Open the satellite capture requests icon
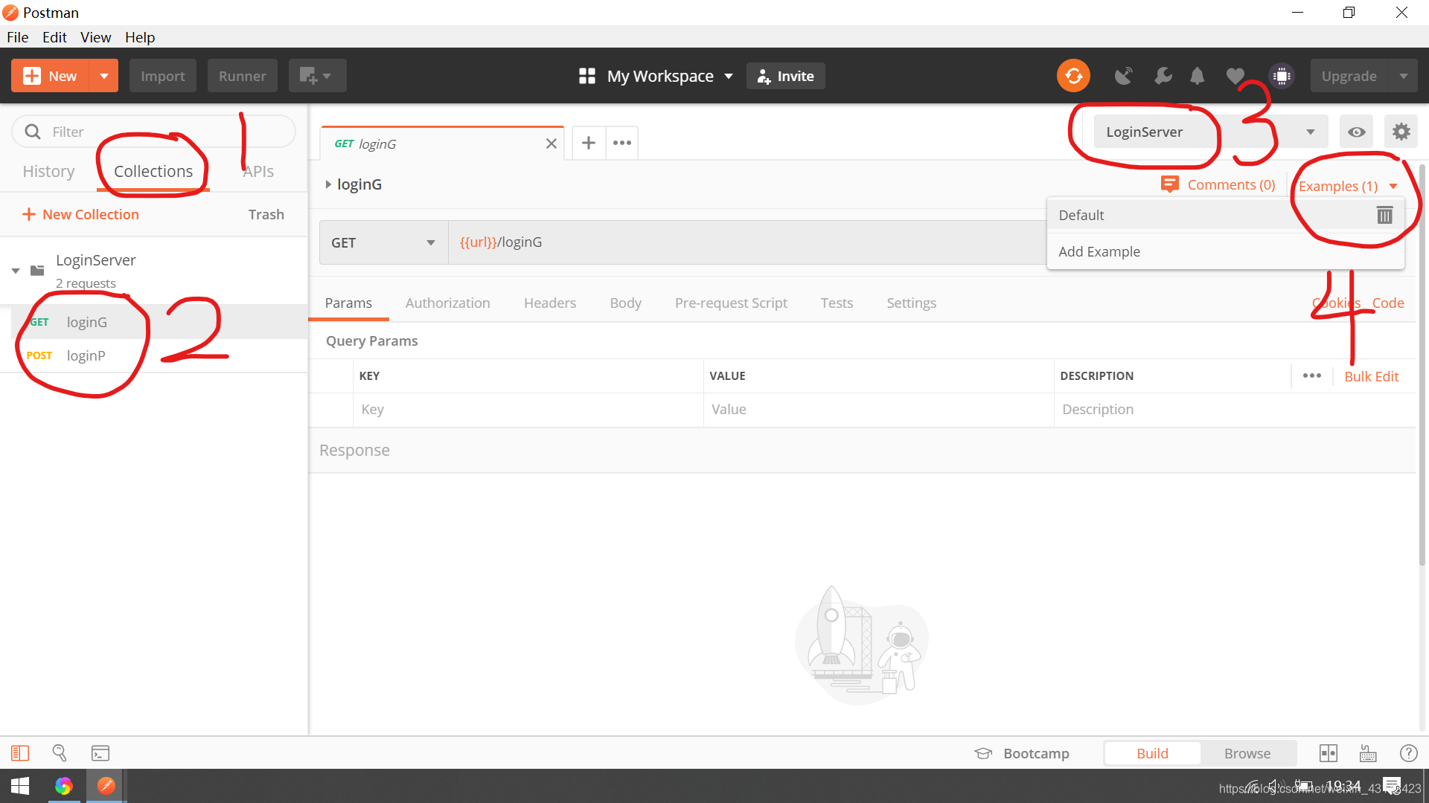 1123,76
